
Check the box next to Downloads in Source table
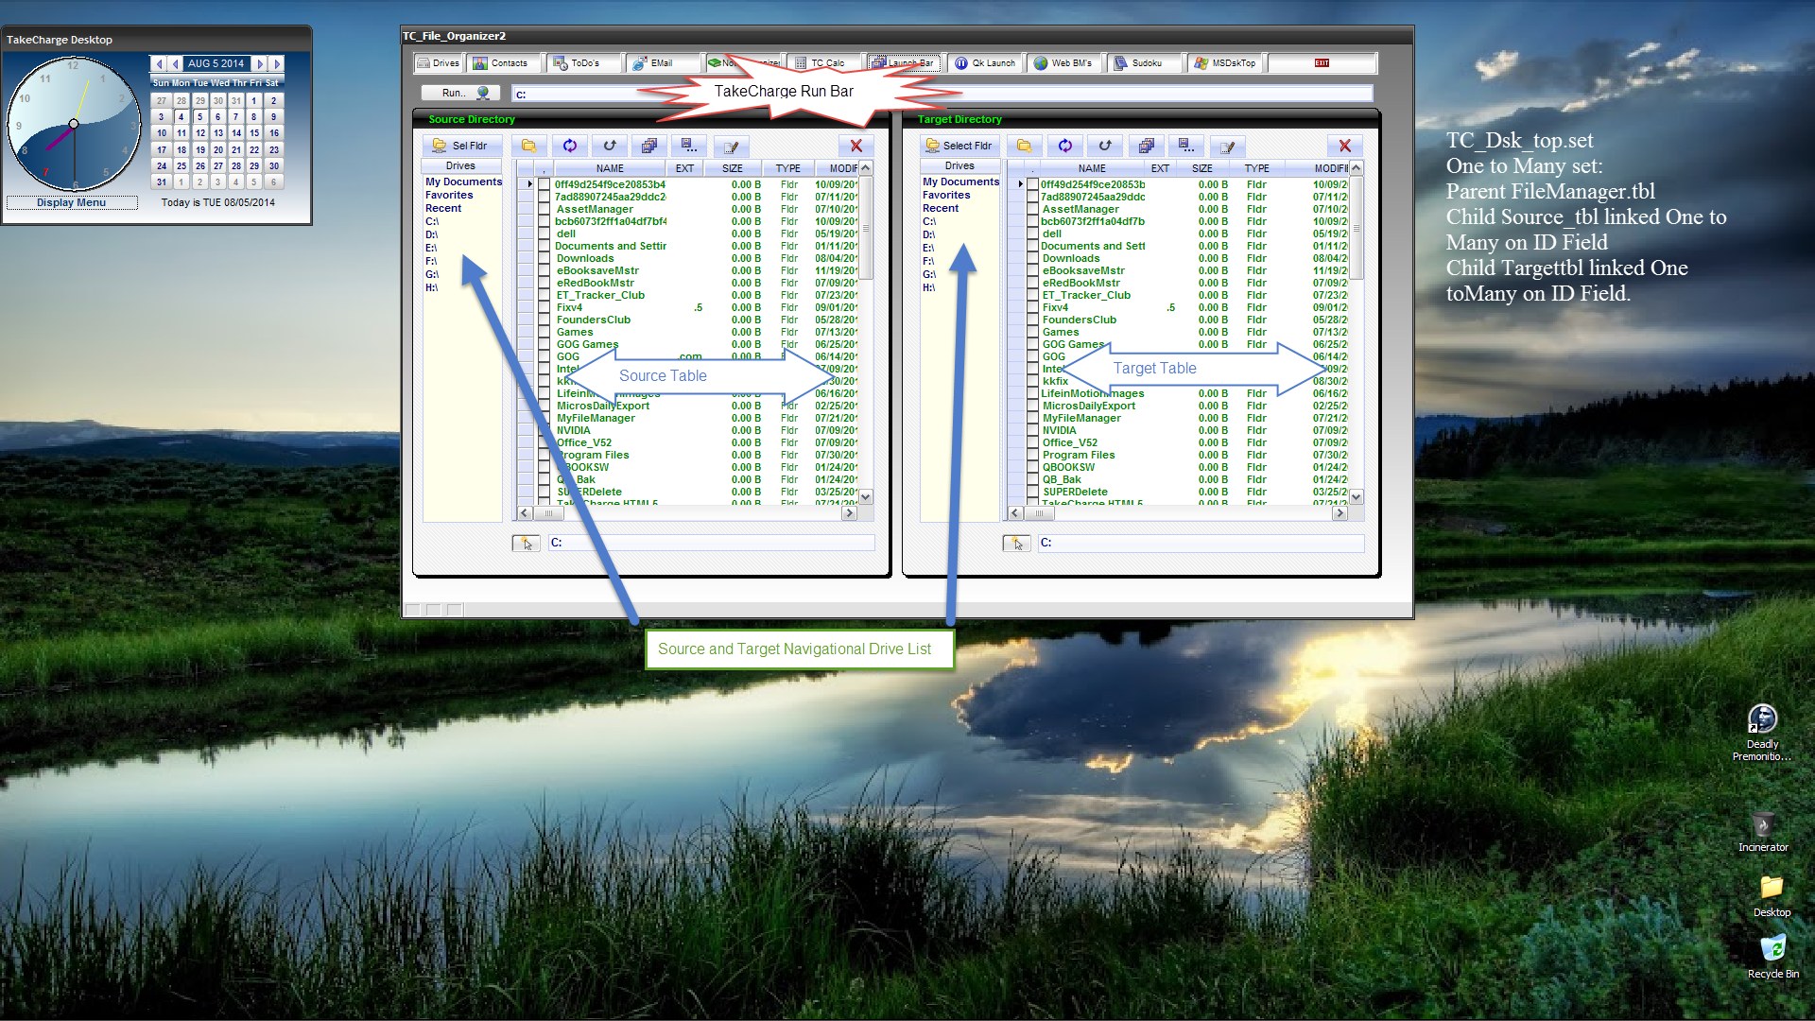(544, 259)
